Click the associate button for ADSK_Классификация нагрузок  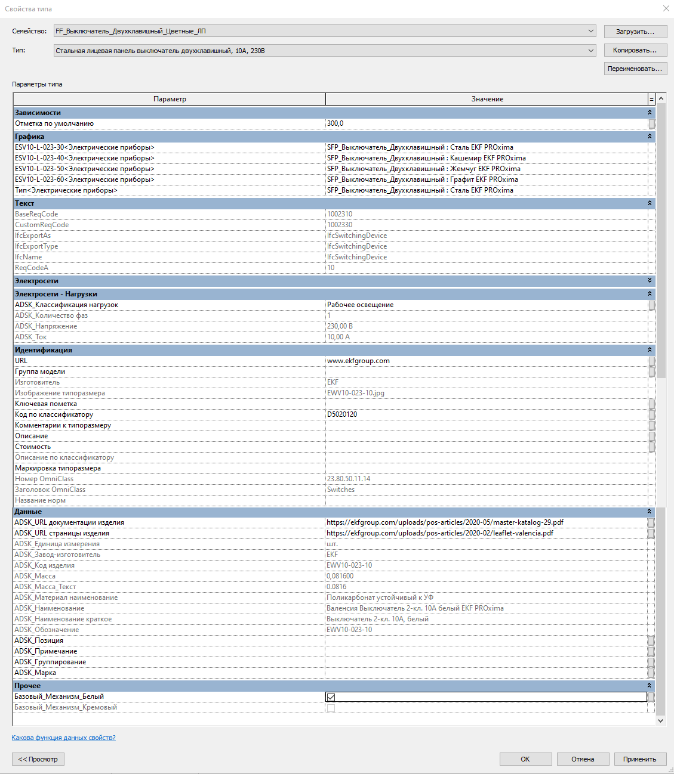652,305
